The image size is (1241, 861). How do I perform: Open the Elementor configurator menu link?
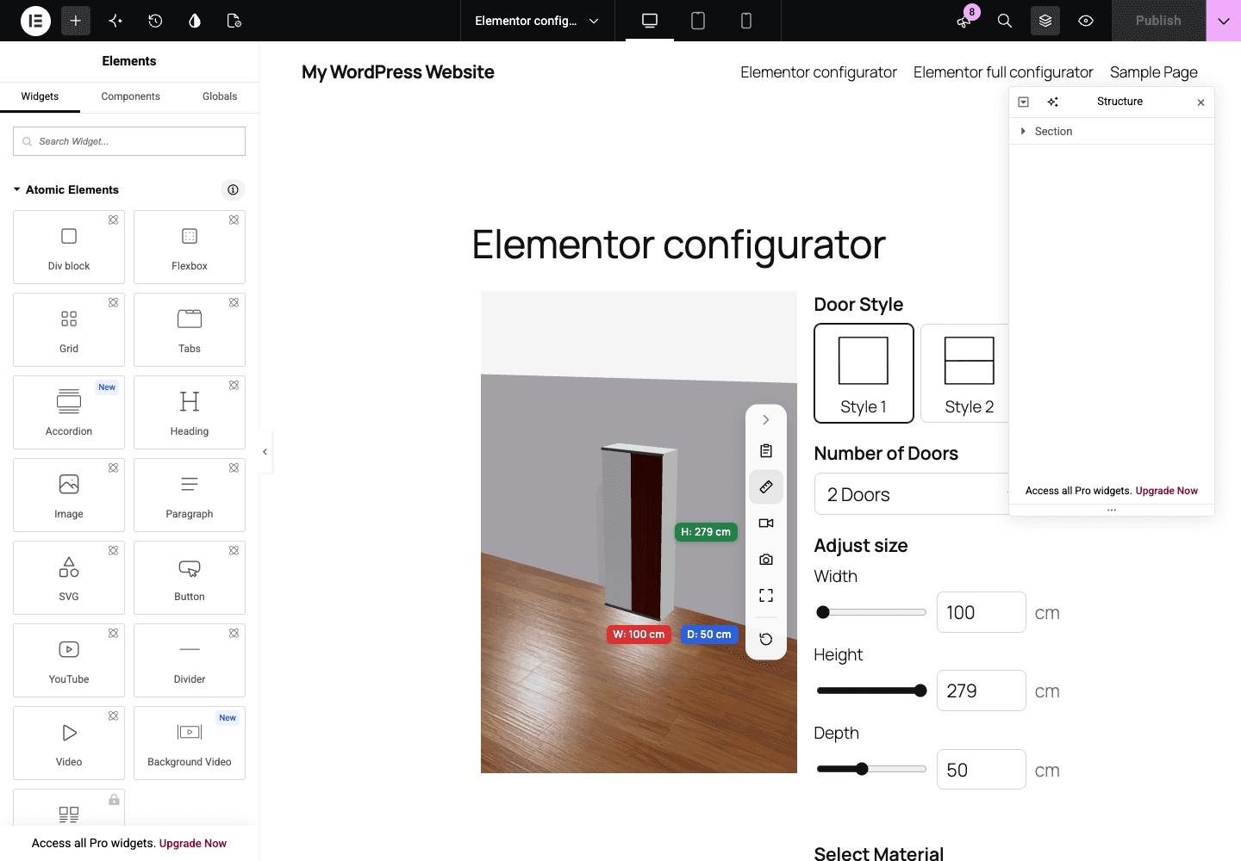tap(819, 72)
